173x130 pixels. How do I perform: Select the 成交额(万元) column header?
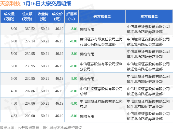27,17
